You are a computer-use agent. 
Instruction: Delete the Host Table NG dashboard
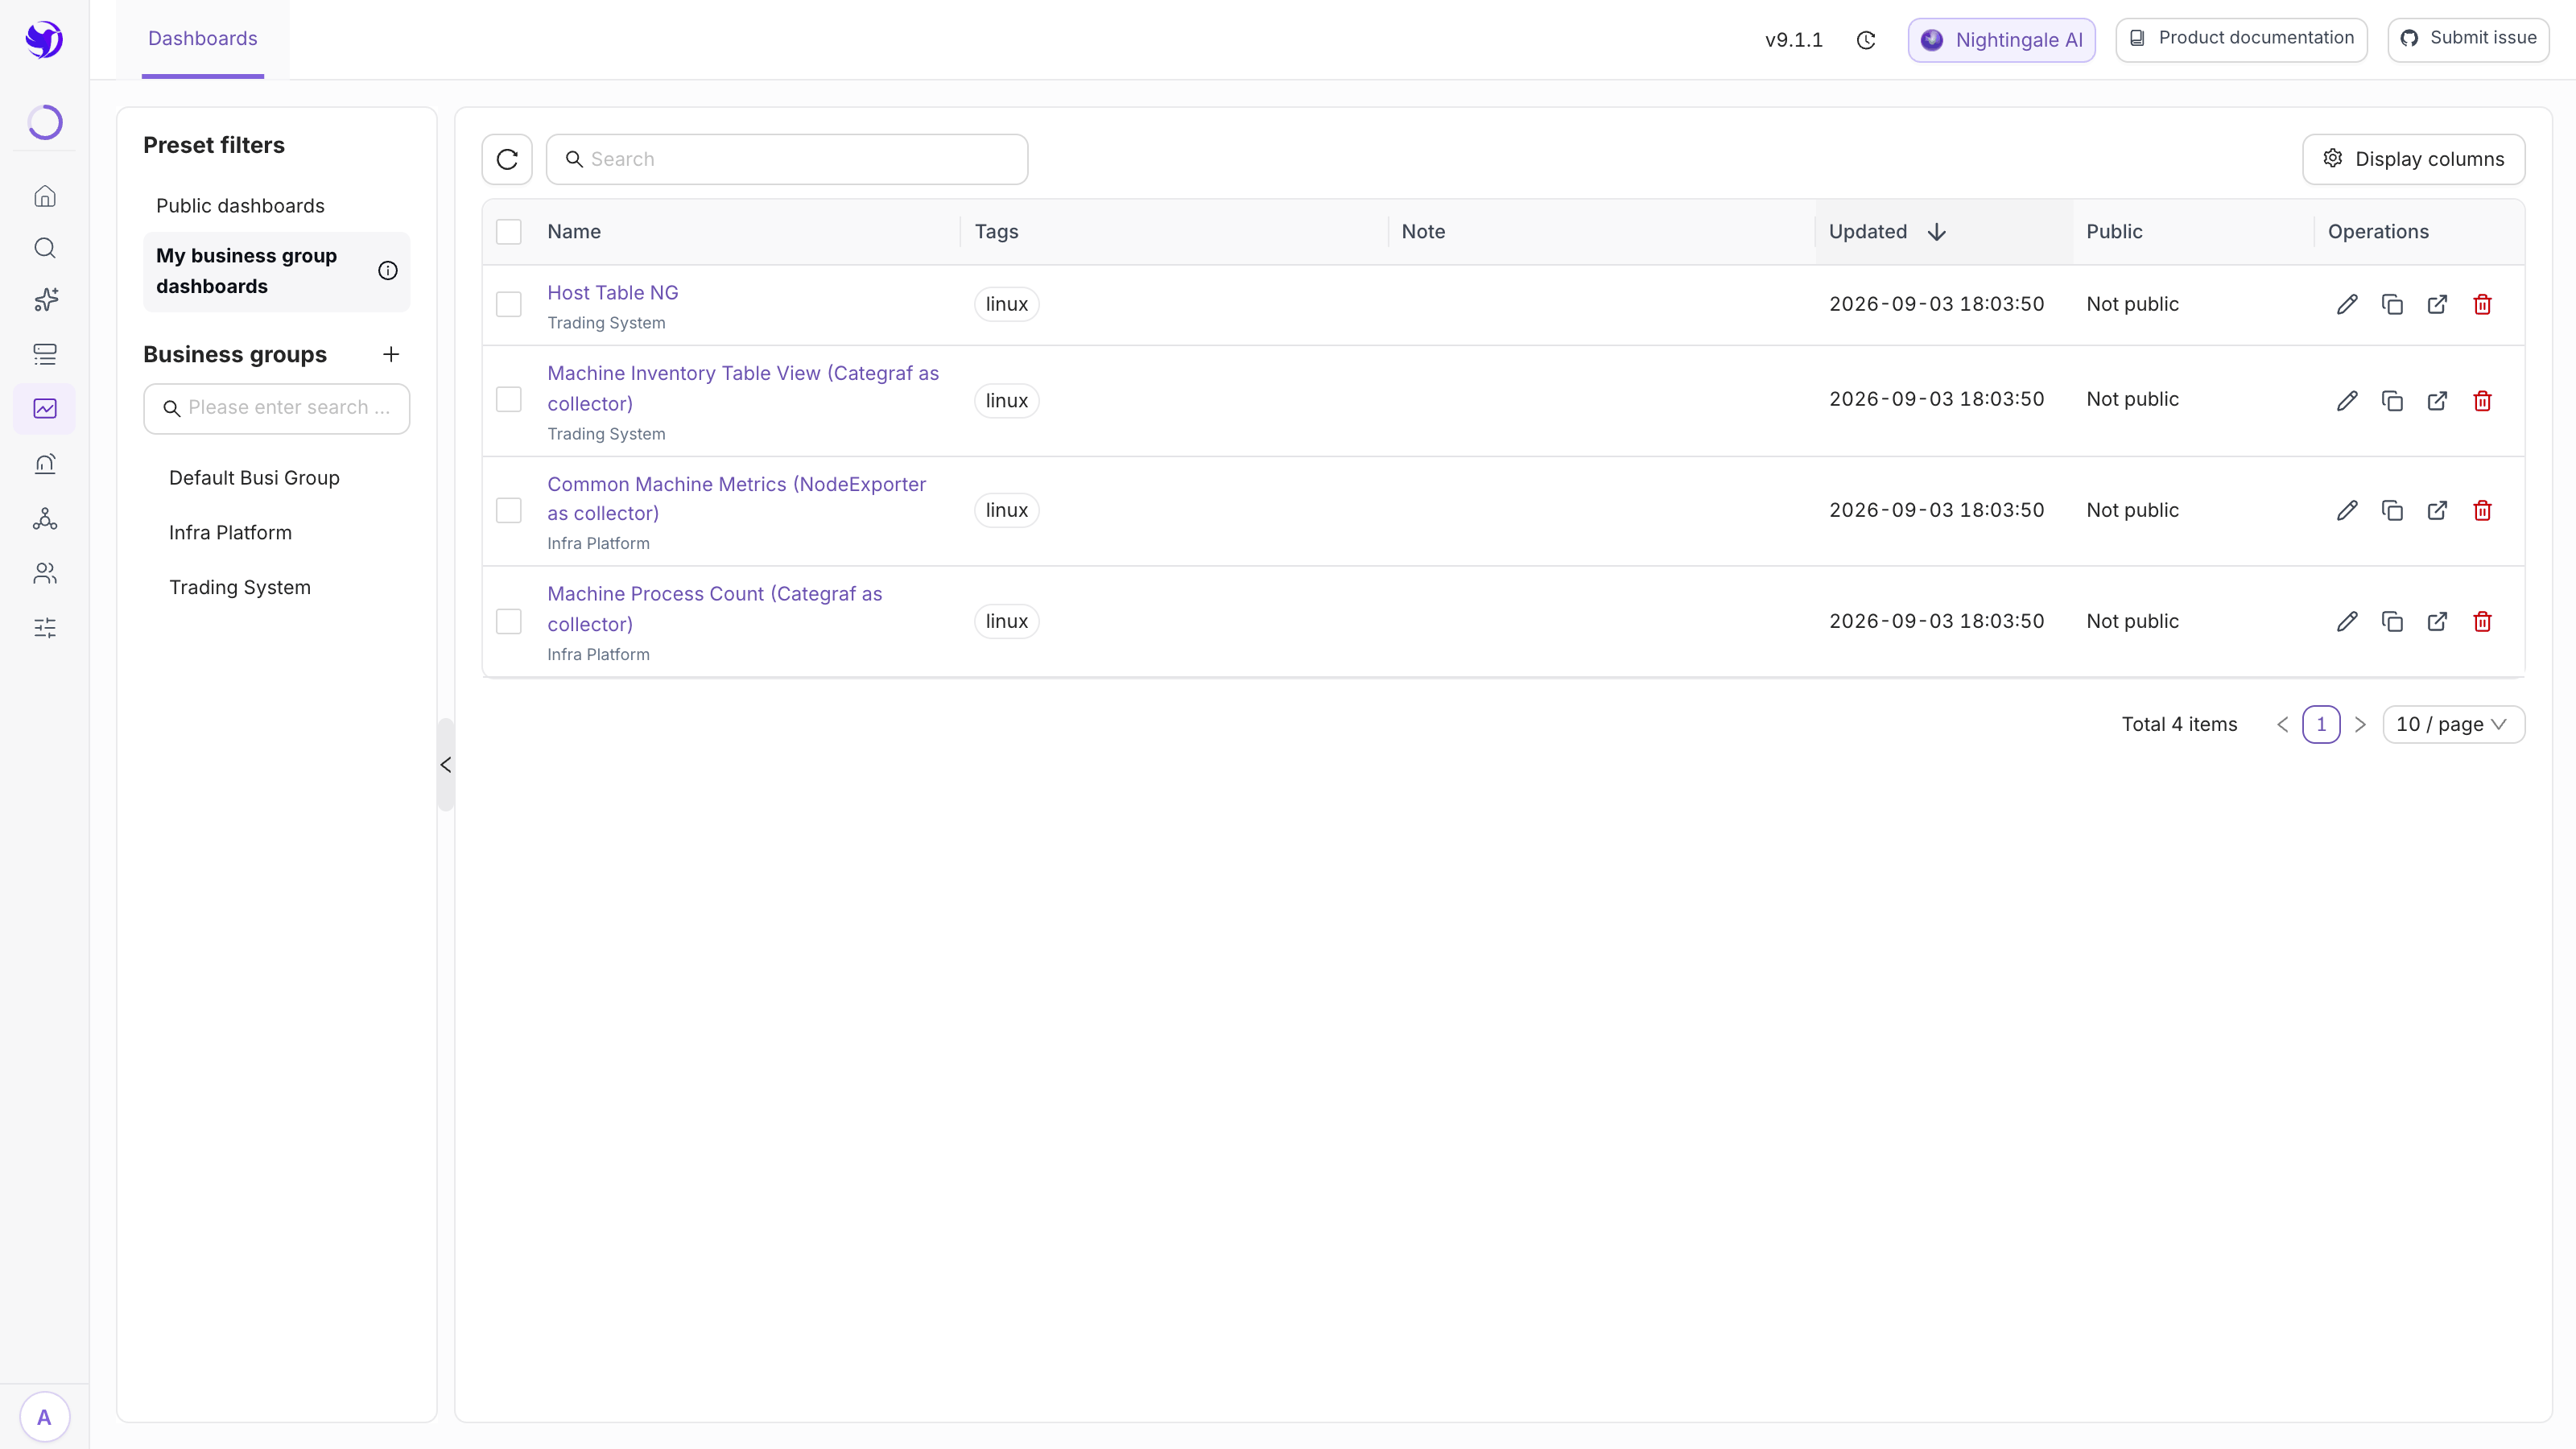tap(2482, 304)
